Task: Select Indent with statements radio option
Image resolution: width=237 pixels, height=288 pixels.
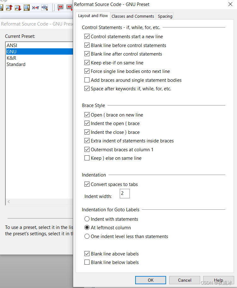Action: 87,219
